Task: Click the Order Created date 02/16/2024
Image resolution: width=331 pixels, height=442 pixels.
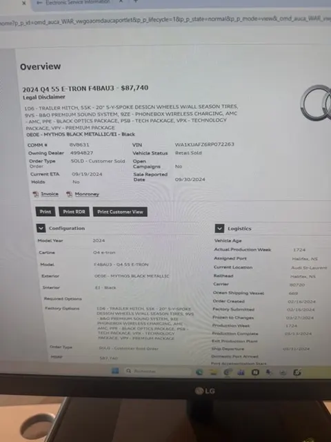Action: 301,302
